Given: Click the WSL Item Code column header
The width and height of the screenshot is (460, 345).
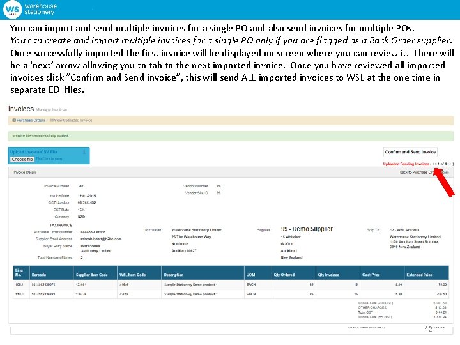Looking at the screenshot, I should pyautogui.click(x=139, y=273).
